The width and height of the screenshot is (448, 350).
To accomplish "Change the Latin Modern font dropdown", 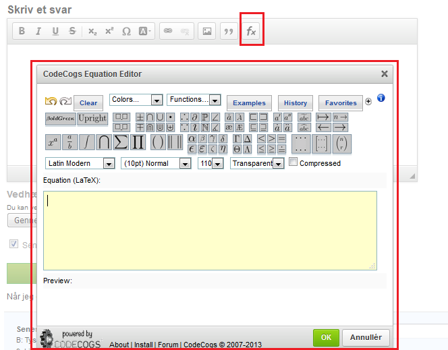I will [80, 163].
